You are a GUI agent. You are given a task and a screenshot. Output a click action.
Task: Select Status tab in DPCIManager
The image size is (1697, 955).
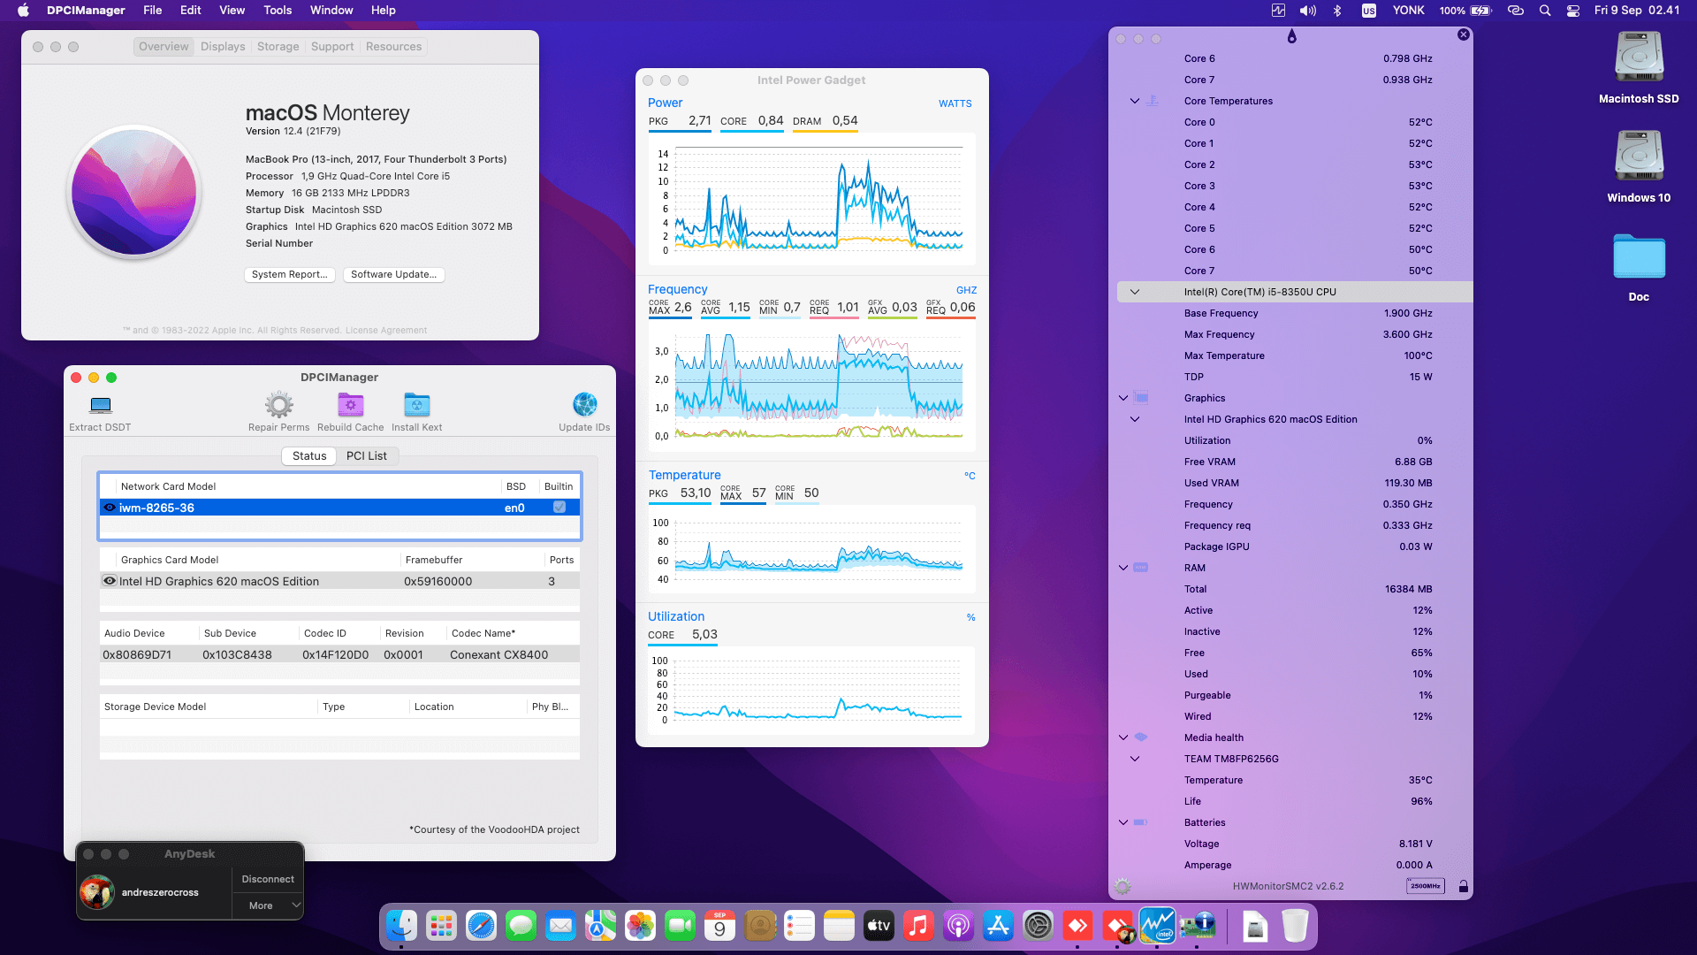[309, 455]
